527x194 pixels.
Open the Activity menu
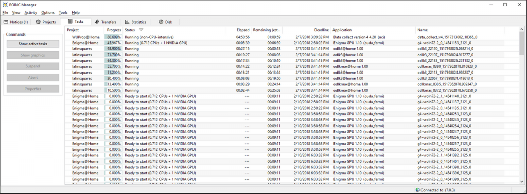(x=30, y=12)
